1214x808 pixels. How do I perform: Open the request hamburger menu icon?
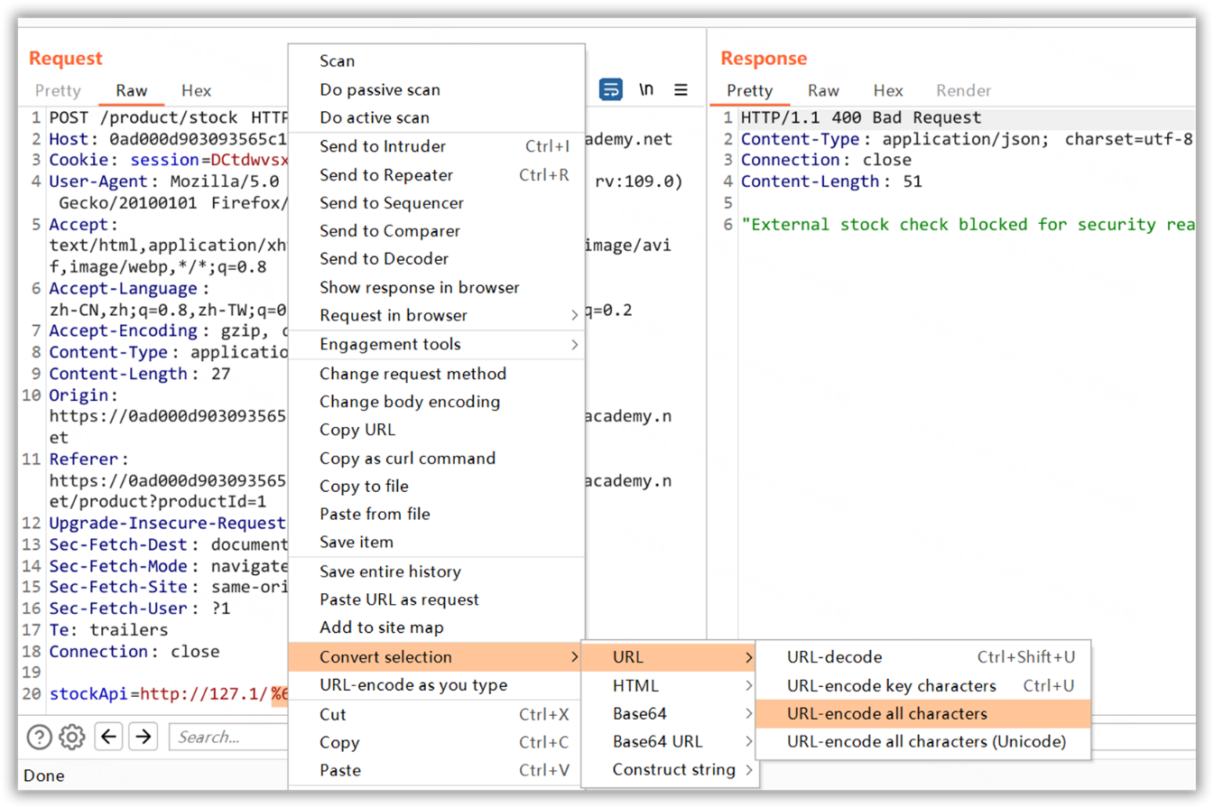coord(681,90)
